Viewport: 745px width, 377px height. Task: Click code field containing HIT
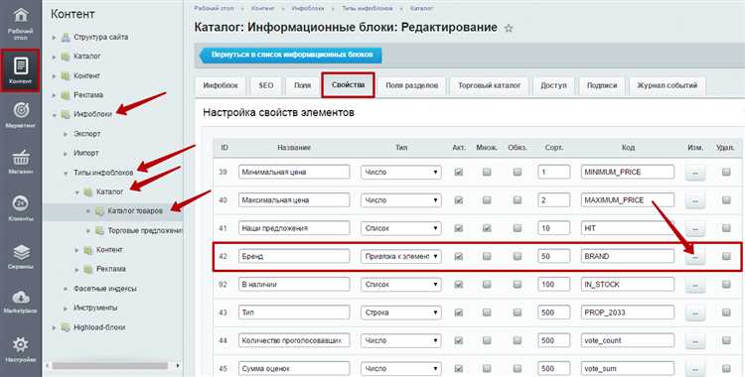point(628,228)
